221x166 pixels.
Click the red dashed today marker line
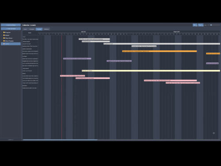click(x=61, y=87)
